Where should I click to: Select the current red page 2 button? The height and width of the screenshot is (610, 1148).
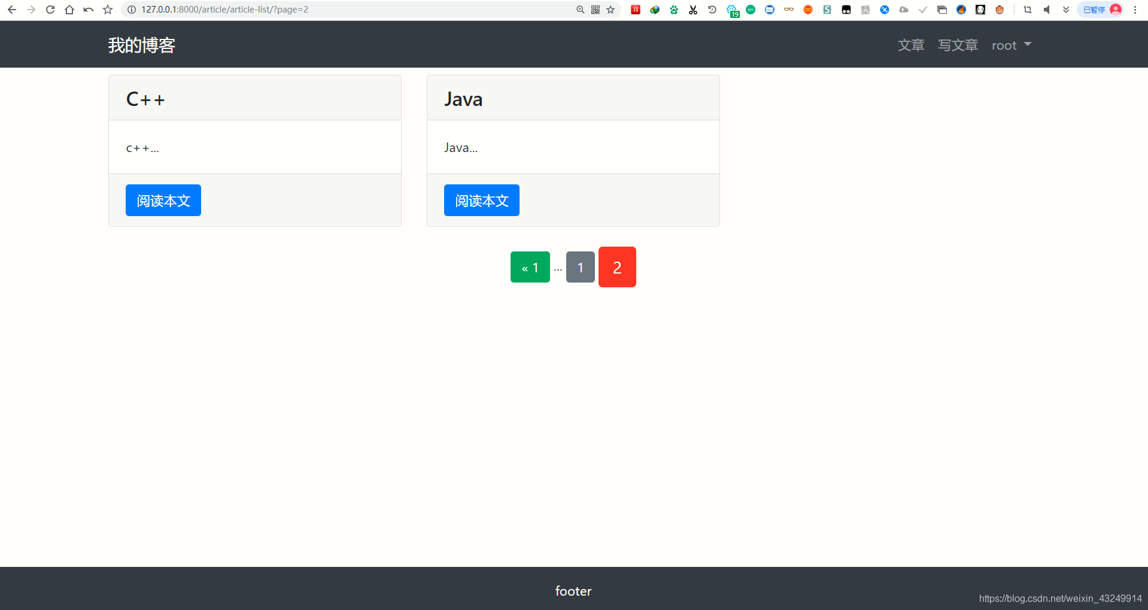tap(617, 267)
